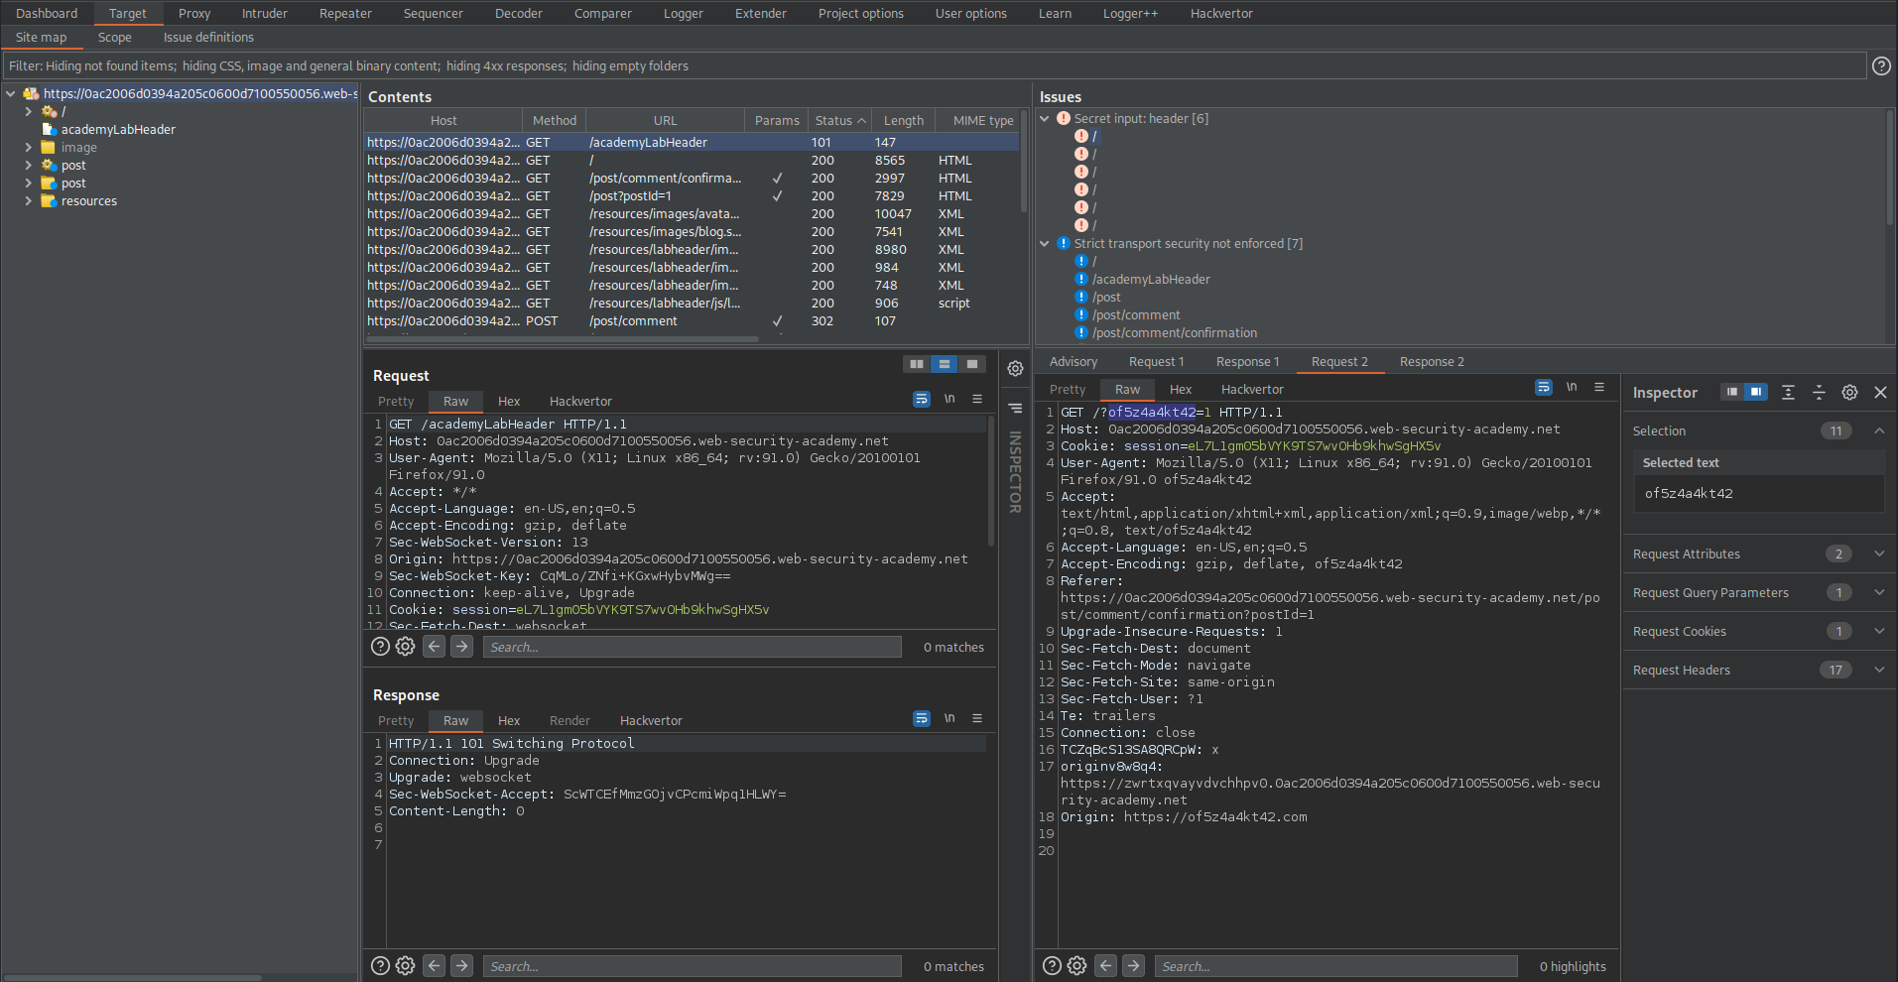Open the vertical INSPECTOR side panel
This screenshot has width=1898, height=982.
[1015, 472]
